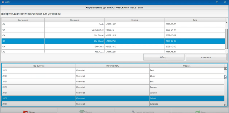Select GM Global version v2023.10.19

135,35
